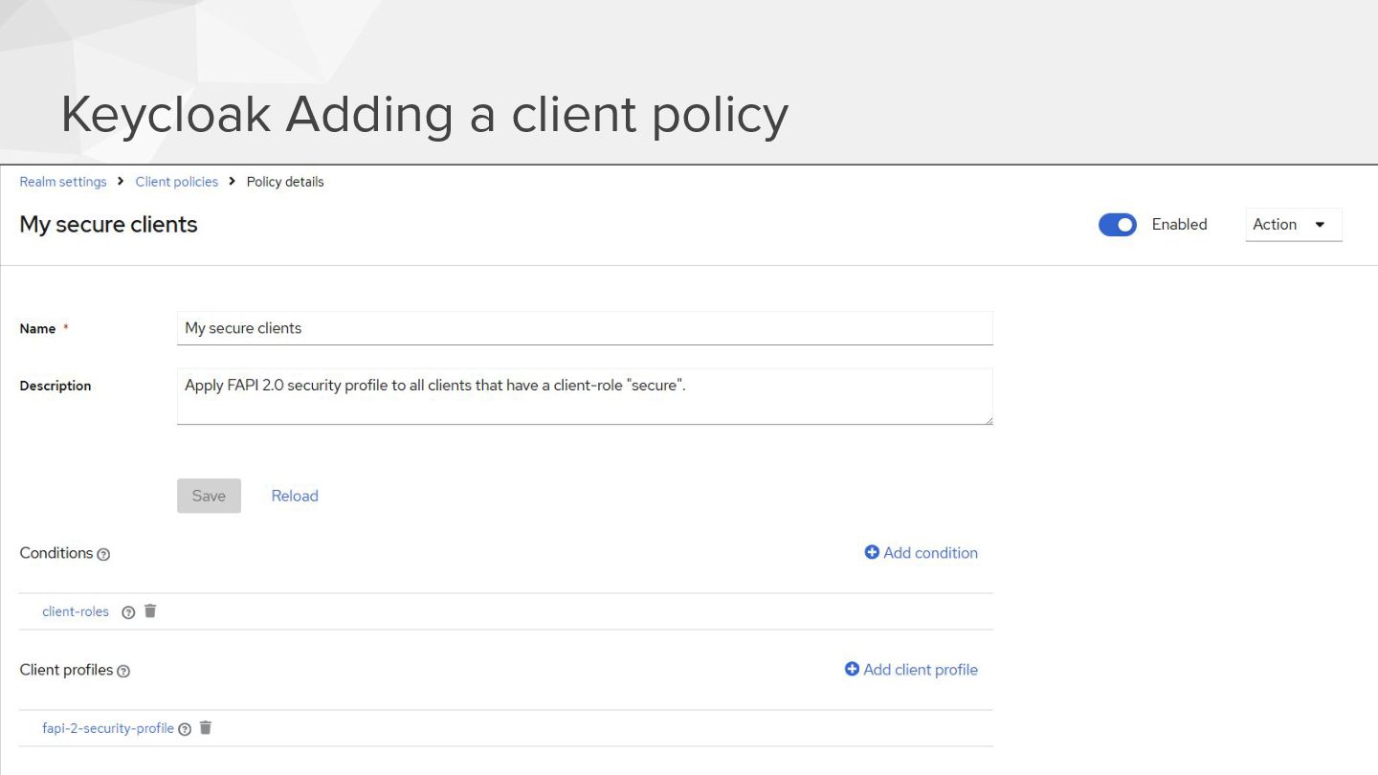Disable the policy Enabled switch
Viewport: 1378px width, 775px height.
[x=1117, y=225]
